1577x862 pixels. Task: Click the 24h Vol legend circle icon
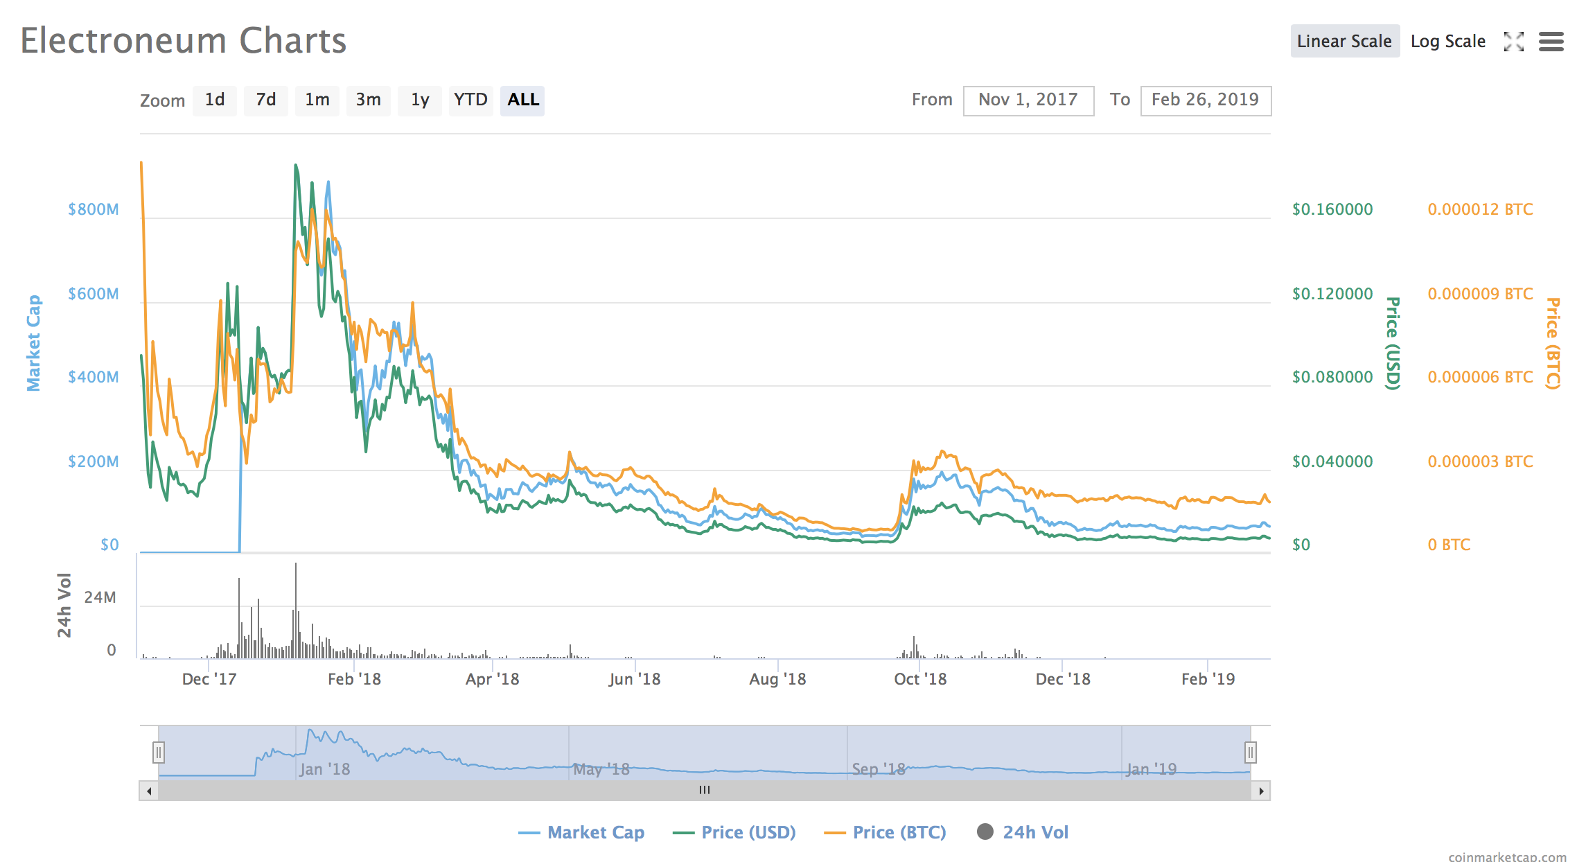985,832
